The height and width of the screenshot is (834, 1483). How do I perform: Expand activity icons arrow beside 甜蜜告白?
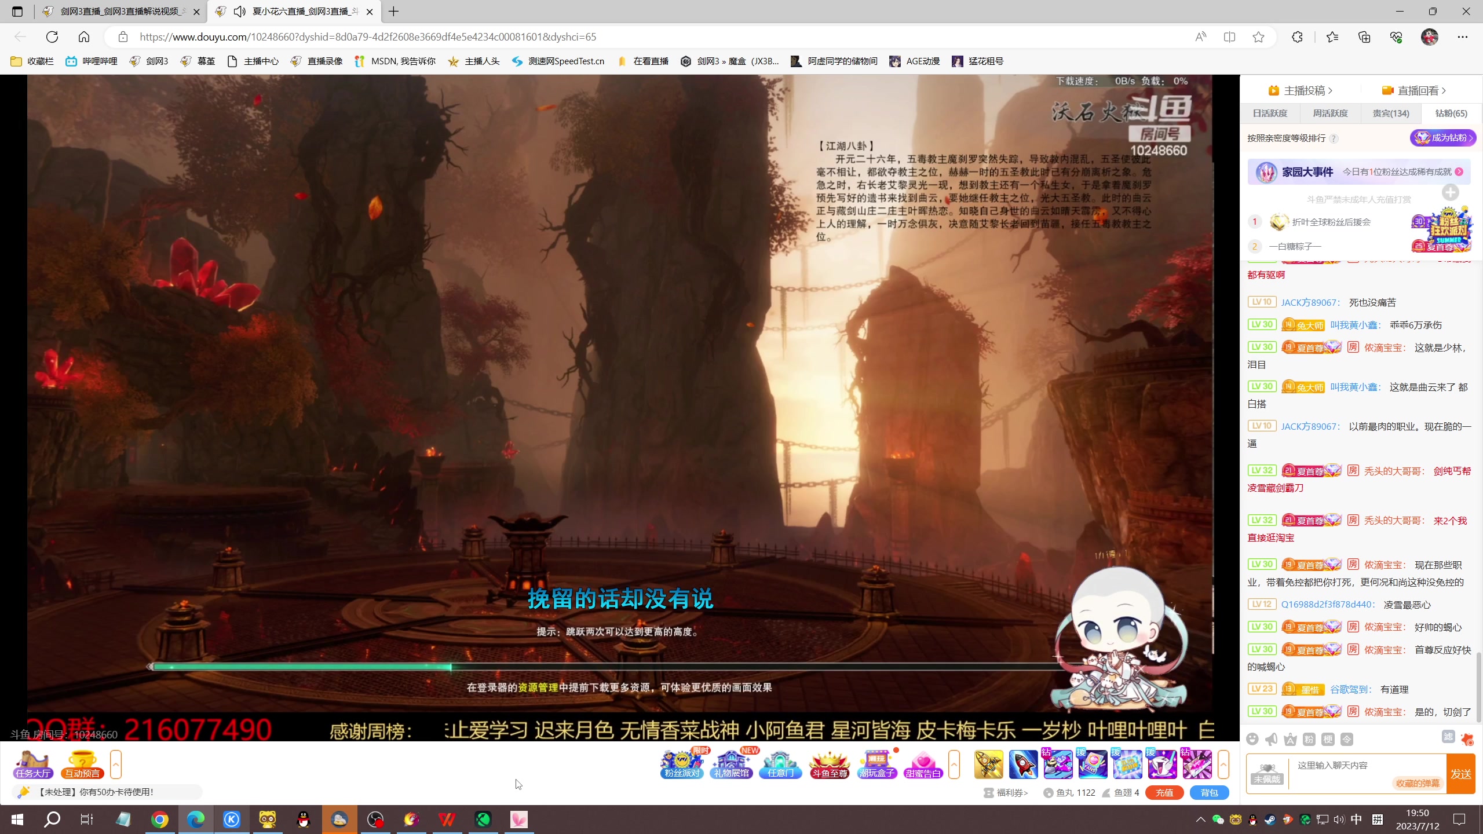point(954,765)
